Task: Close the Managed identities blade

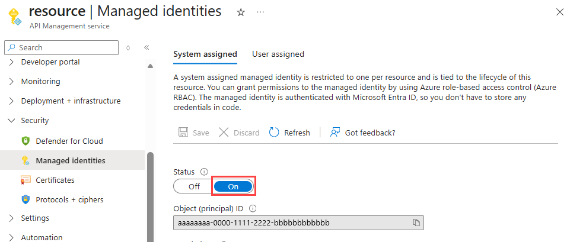Action: point(559,12)
